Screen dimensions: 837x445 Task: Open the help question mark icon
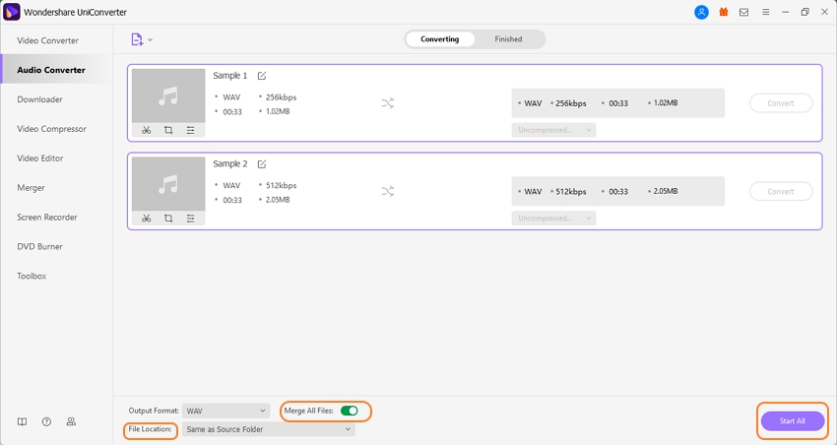tap(46, 421)
